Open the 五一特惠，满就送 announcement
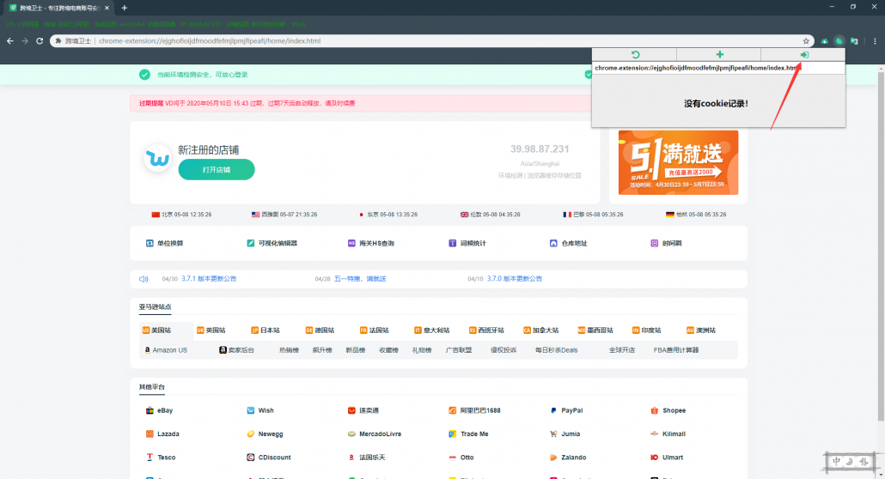885x479 pixels. tap(360, 279)
